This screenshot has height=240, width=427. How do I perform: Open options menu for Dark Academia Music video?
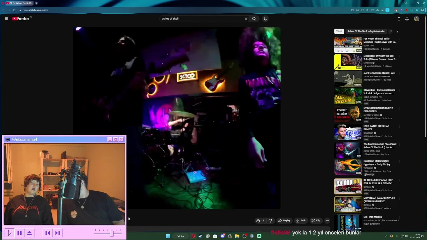(400, 73)
